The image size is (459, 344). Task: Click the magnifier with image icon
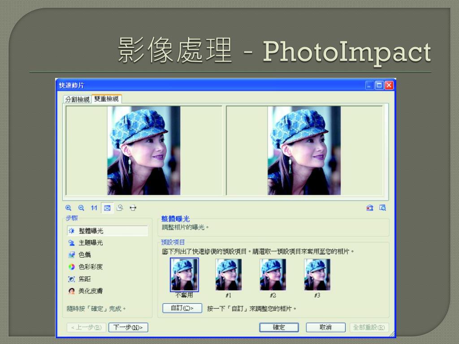coord(120,208)
